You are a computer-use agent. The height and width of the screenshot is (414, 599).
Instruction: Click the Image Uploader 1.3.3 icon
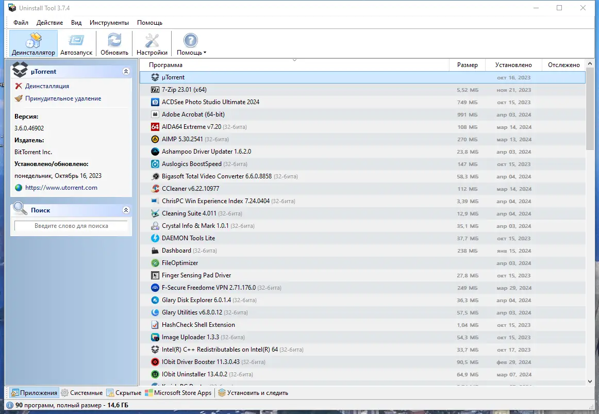(155, 337)
